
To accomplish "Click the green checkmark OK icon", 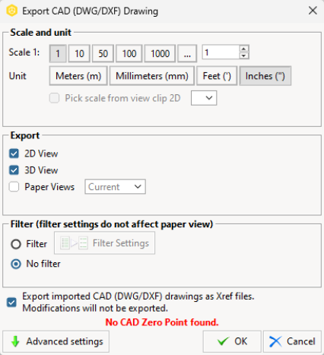I will pyautogui.click(x=223, y=341).
